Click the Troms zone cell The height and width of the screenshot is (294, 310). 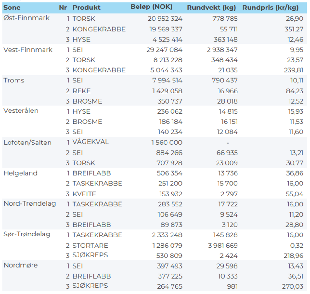(x=14, y=81)
